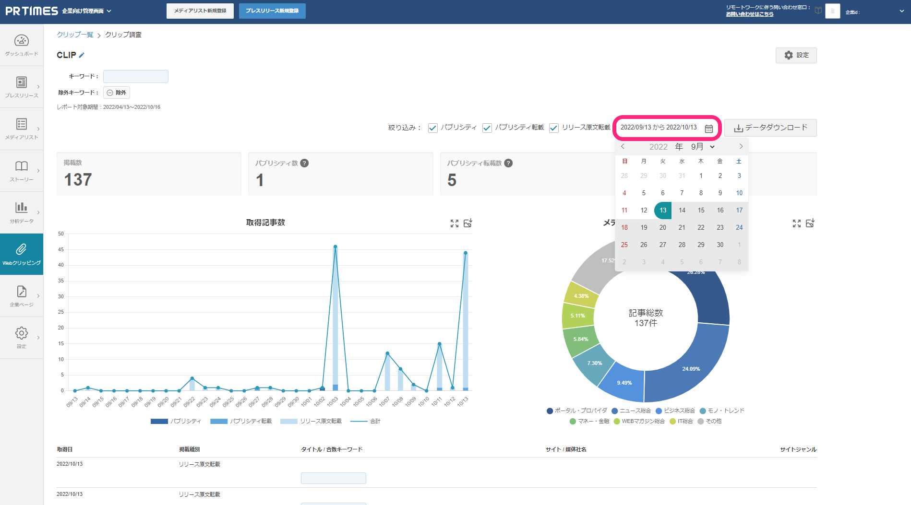Expand the Story sidebar submenu arrow
The height and width of the screenshot is (505, 911).
pos(38,170)
